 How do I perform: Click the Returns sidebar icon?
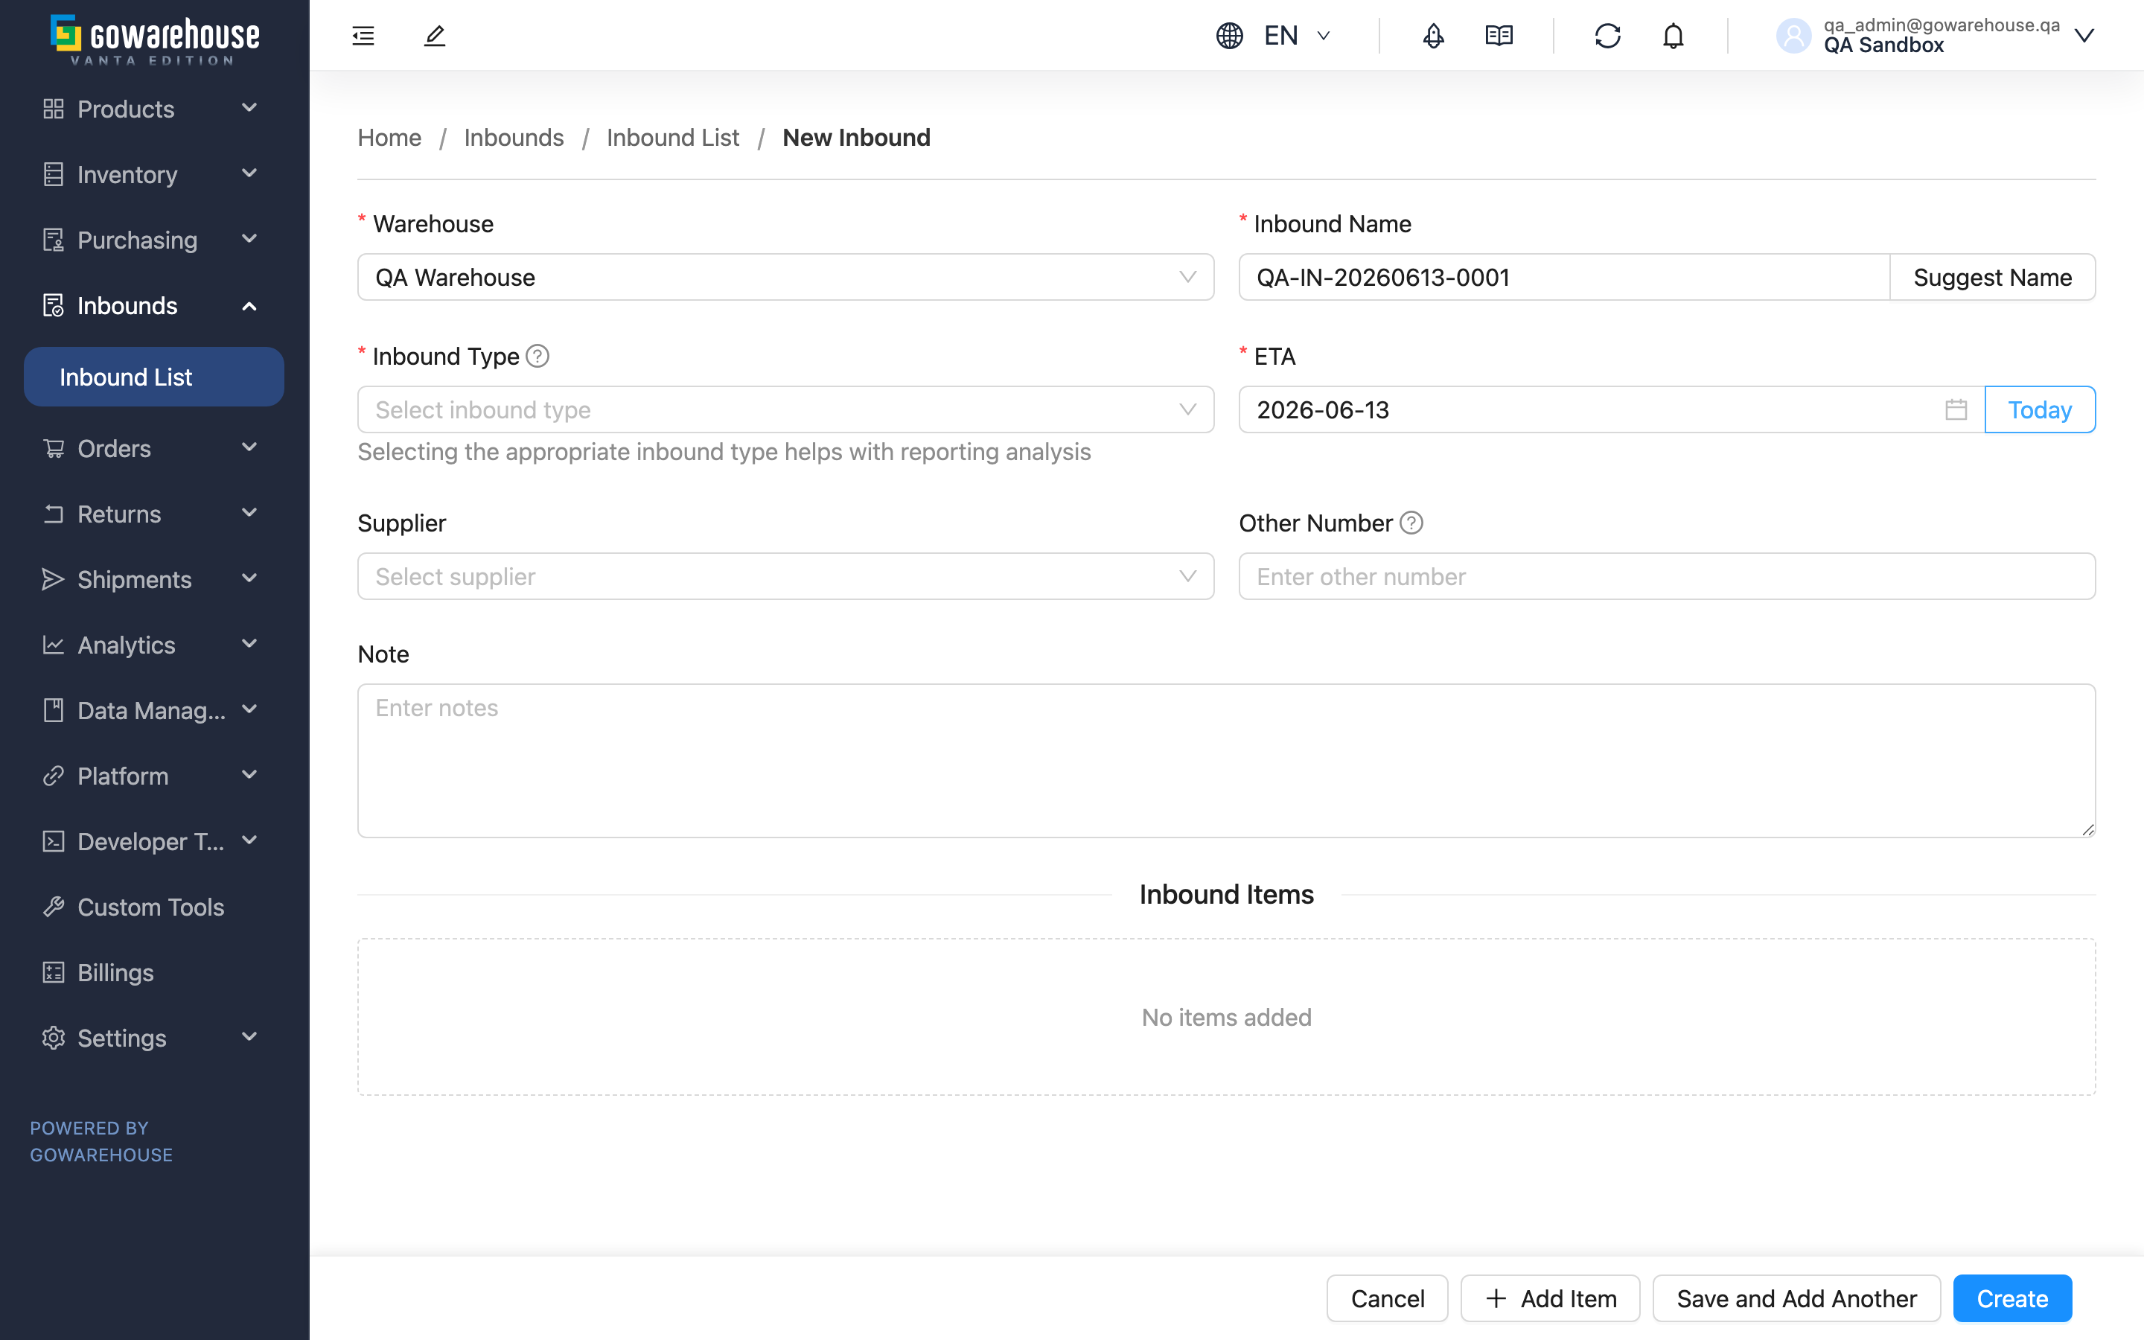53,514
